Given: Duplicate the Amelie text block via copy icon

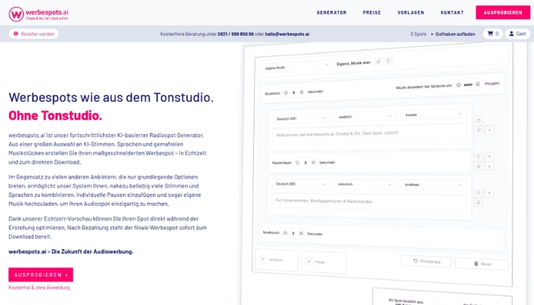Looking at the screenshot, I should click(478, 130).
